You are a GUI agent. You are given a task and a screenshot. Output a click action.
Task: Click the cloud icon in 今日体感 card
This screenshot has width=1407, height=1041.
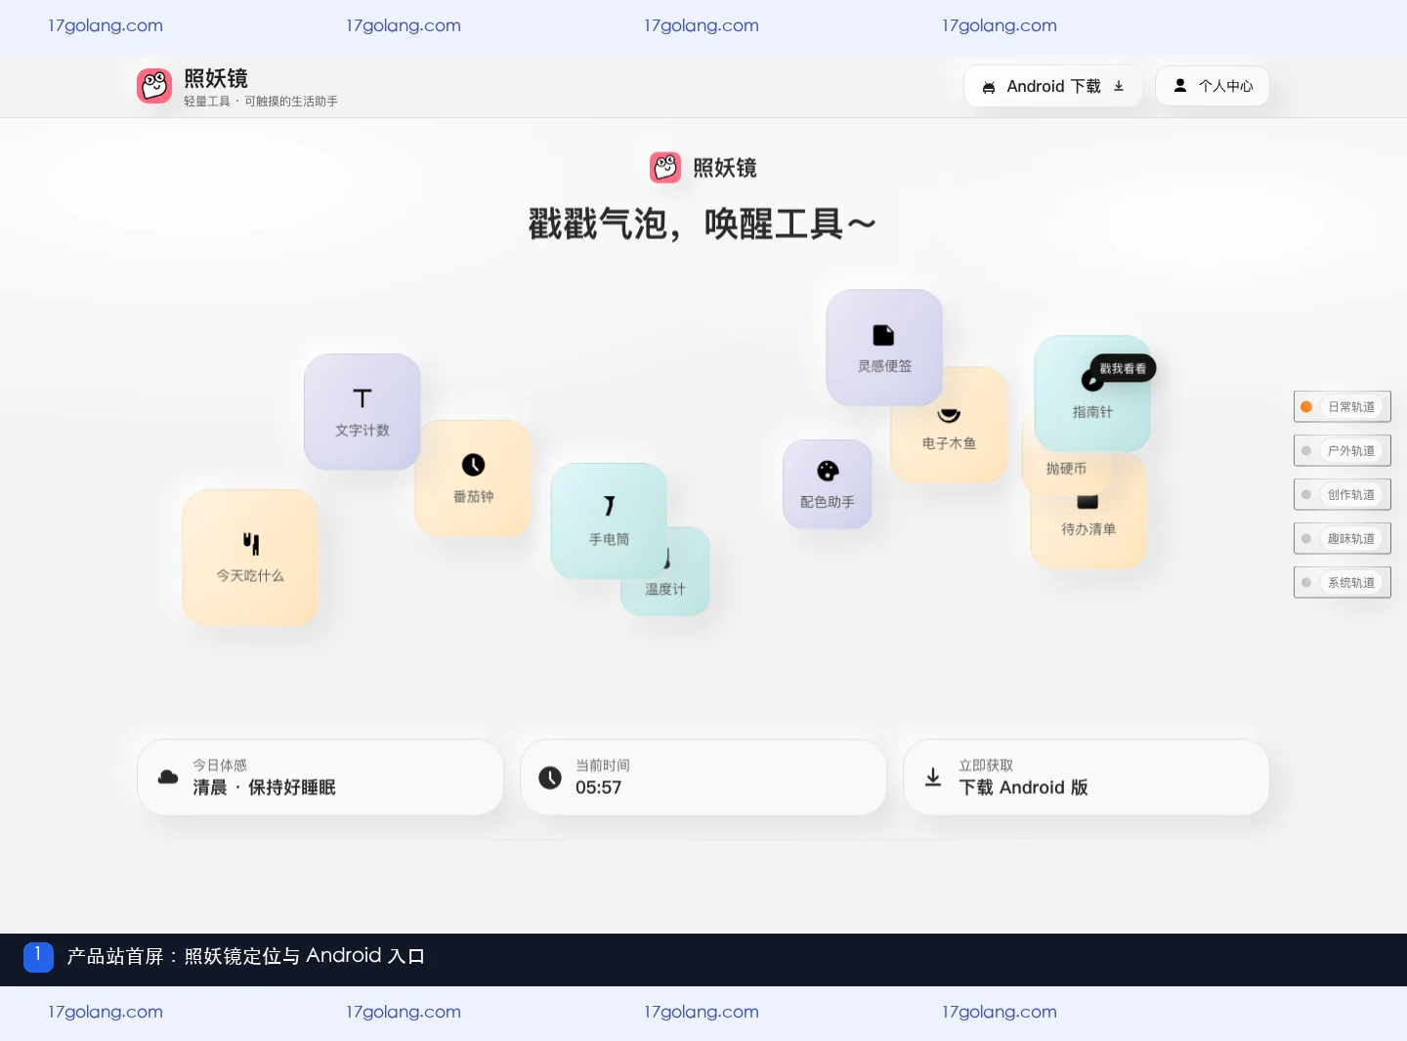168,777
